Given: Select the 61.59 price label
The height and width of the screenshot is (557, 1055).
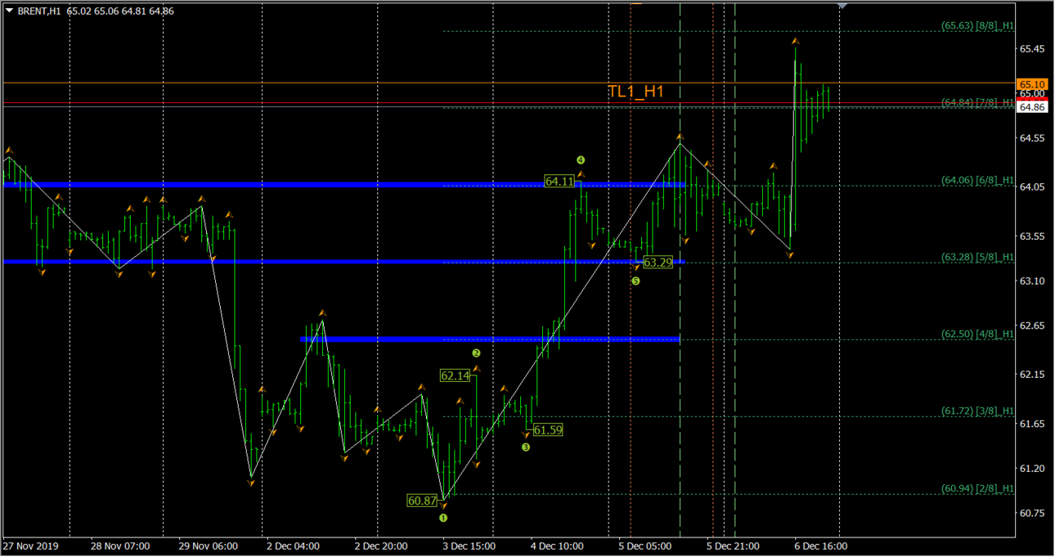Looking at the screenshot, I should coord(547,429).
